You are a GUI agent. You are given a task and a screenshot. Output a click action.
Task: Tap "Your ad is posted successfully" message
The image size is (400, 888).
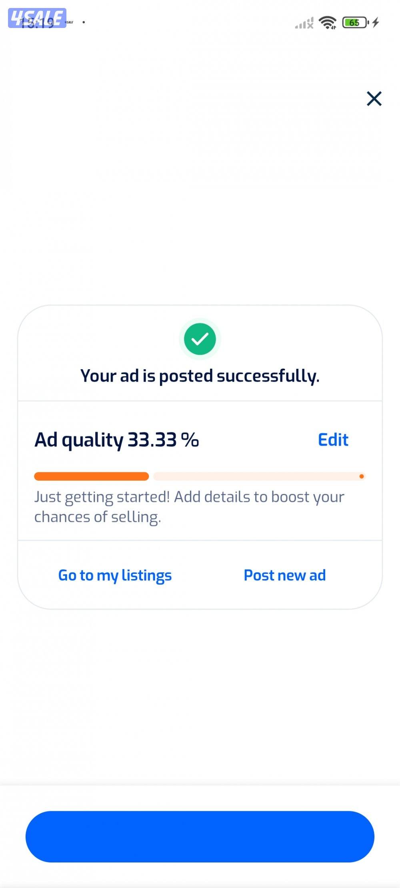tap(200, 376)
